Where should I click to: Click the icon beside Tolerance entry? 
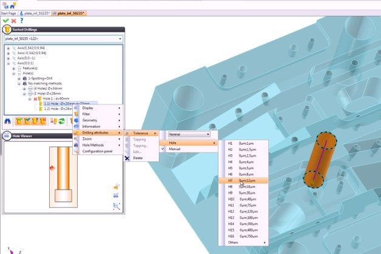tap(127, 133)
